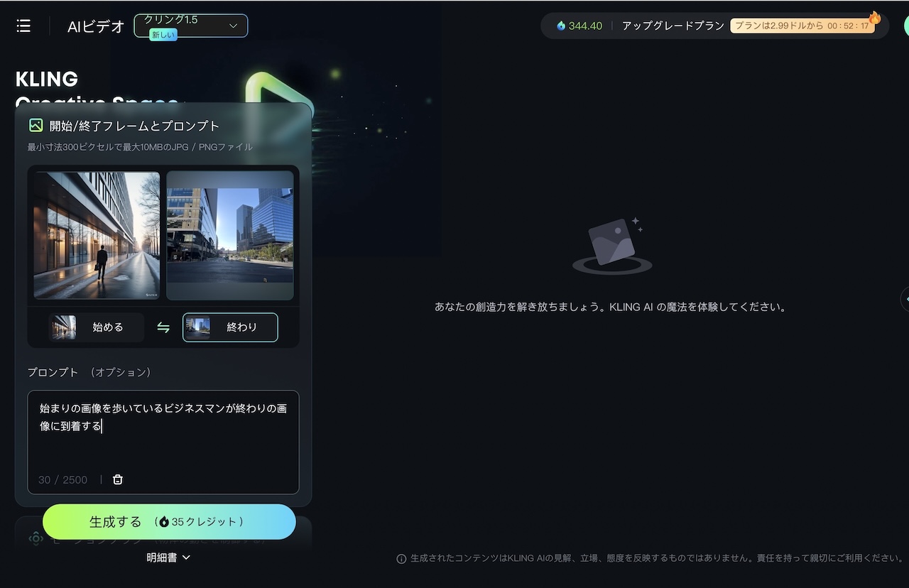Click the empty gallery placeholder image icon

[612, 245]
